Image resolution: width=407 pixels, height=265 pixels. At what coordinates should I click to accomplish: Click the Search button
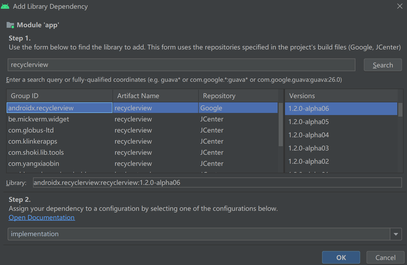383,65
